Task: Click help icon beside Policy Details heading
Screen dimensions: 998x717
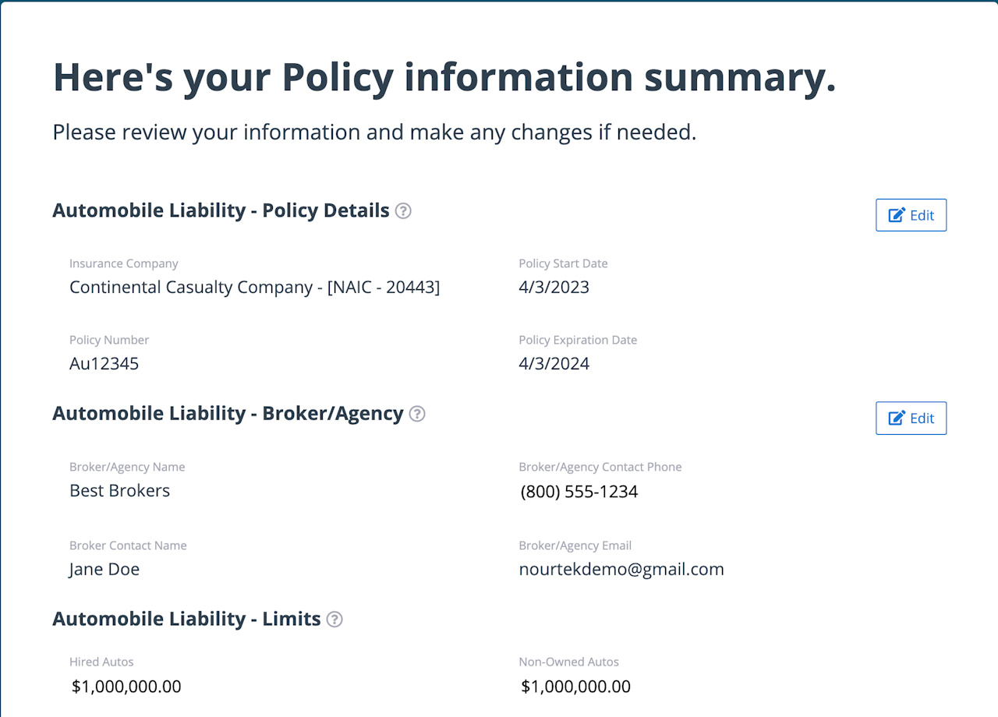Action: click(x=403, y=211)
